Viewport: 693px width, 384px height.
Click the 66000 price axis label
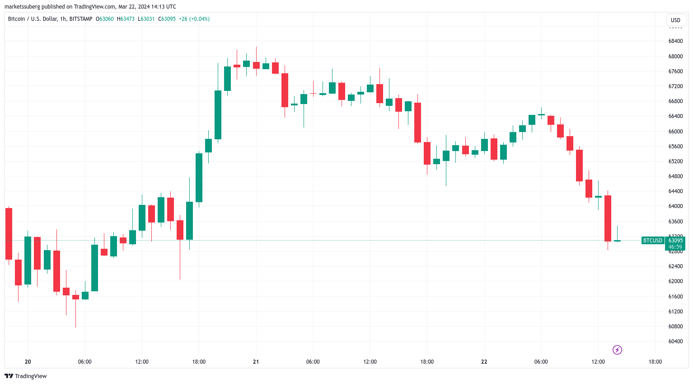coord(675,132)
